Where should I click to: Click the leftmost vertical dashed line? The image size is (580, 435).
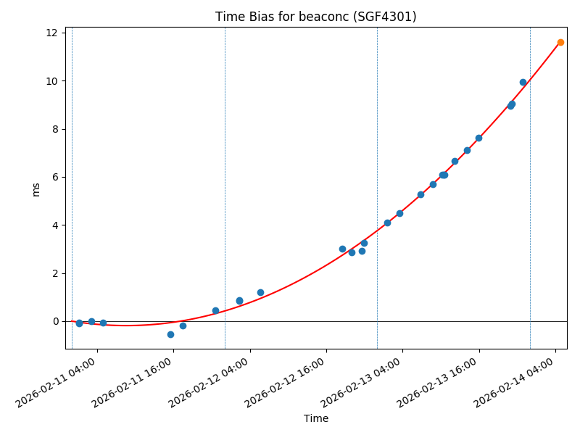click(72, 188)
